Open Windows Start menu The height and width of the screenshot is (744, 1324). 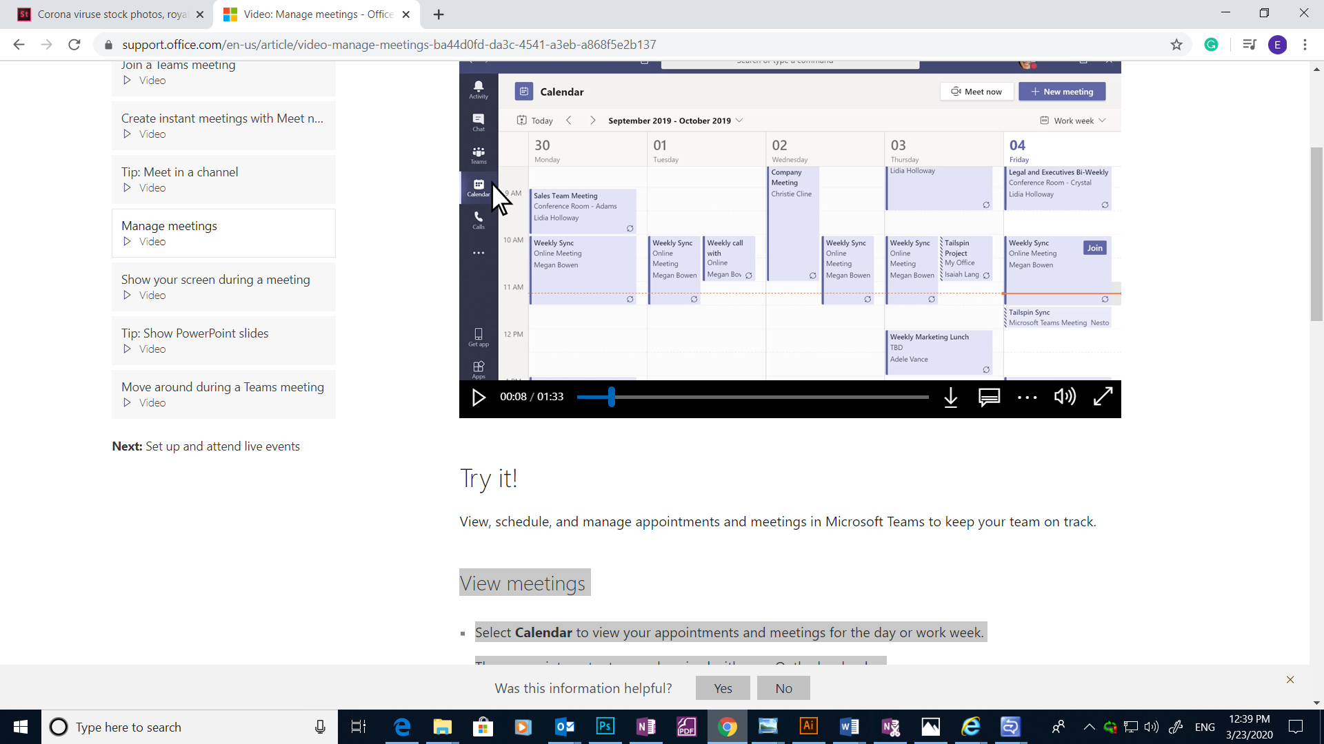(21, 727)
